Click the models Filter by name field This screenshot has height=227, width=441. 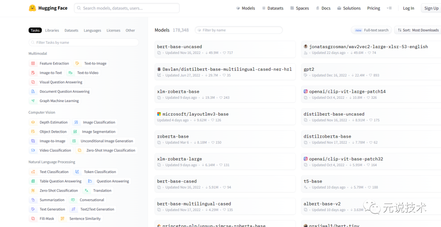(239, 30)
